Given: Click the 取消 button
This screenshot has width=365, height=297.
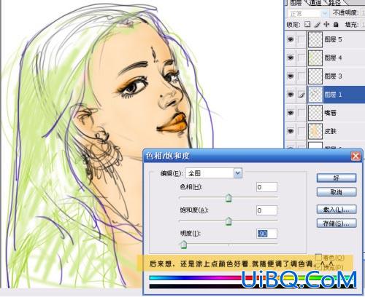Looking at the screenshot, I should click(x=337, y=192).
